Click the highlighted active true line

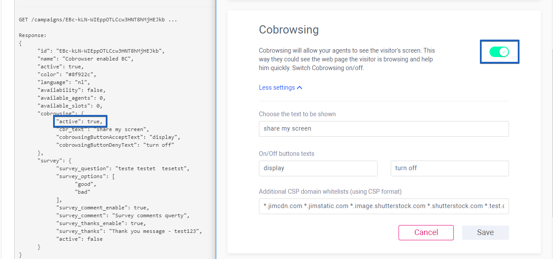tap(80, 121)
